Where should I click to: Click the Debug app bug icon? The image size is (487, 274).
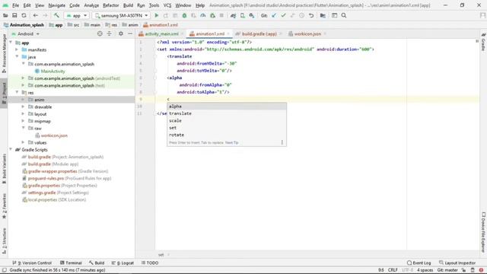tap(184, 15)
